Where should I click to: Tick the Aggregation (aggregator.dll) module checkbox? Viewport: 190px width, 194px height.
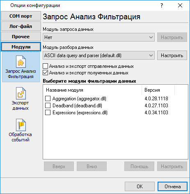click(x=48, y=99)
